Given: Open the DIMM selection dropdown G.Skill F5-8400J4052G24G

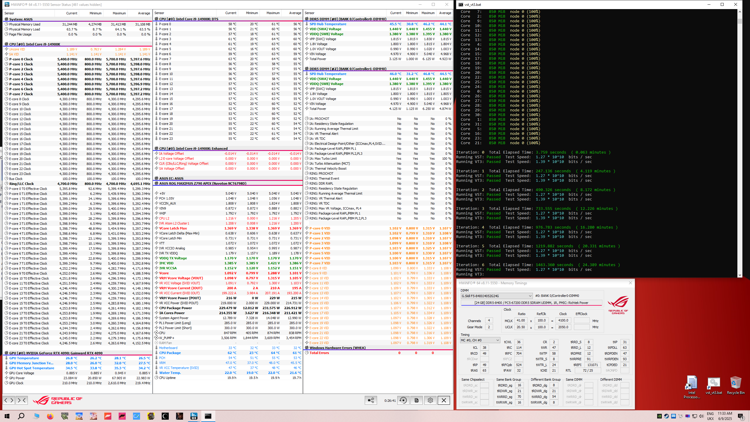Looking at the screenshot, I should pyautogui.click(x=497, y=296).
